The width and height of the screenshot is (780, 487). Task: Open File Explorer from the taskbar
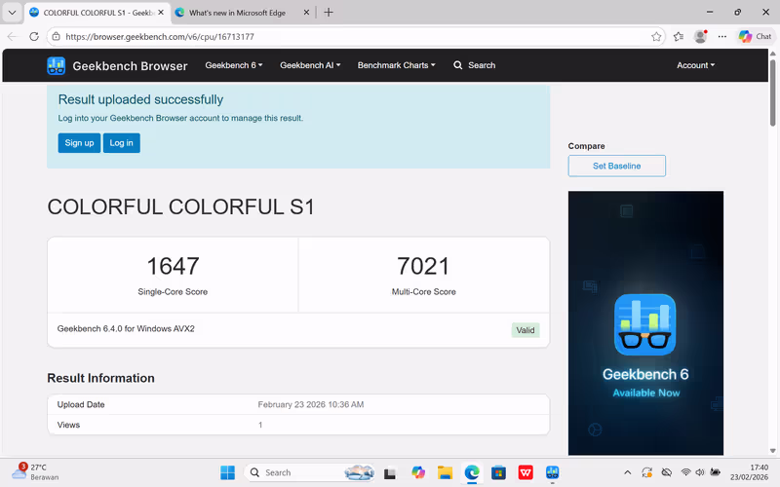click(x=445, y=472)
